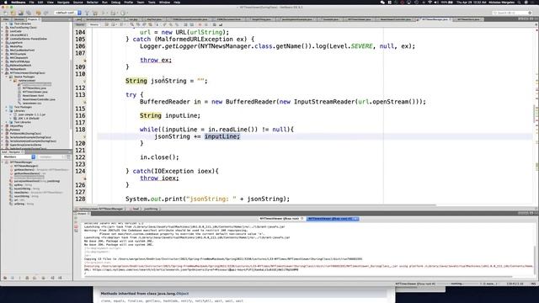Image resolution: width=539 pixels, height=303 pixels.
Task: Click the Find Previous Occurrence icon
Action: pyautogui.click(x=138, y=24)
